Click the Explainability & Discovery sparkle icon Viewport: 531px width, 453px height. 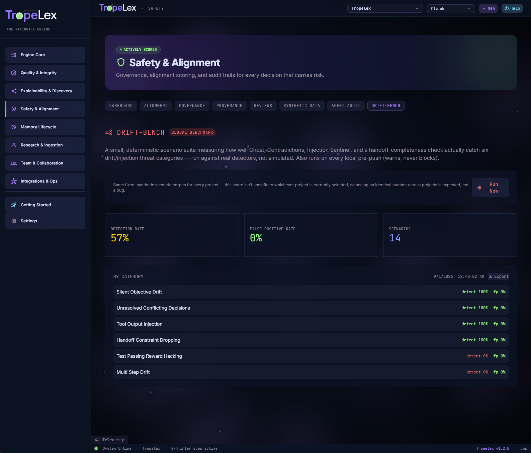click(14, 91)
